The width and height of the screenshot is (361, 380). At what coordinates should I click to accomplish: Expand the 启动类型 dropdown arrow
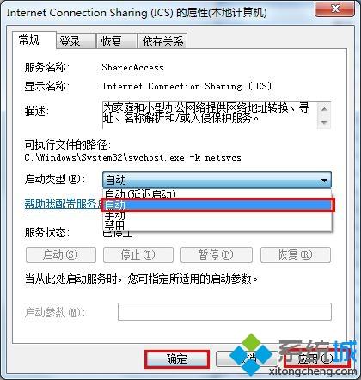[324, 181]
